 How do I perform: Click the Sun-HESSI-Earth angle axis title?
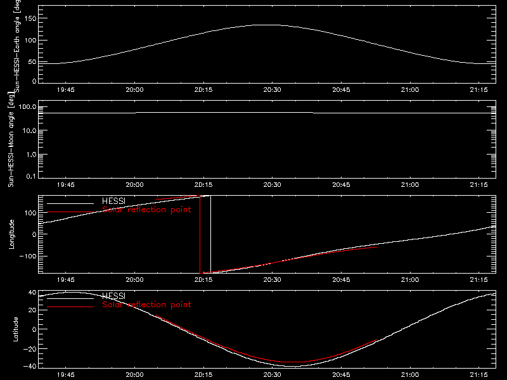click(18, 46)
